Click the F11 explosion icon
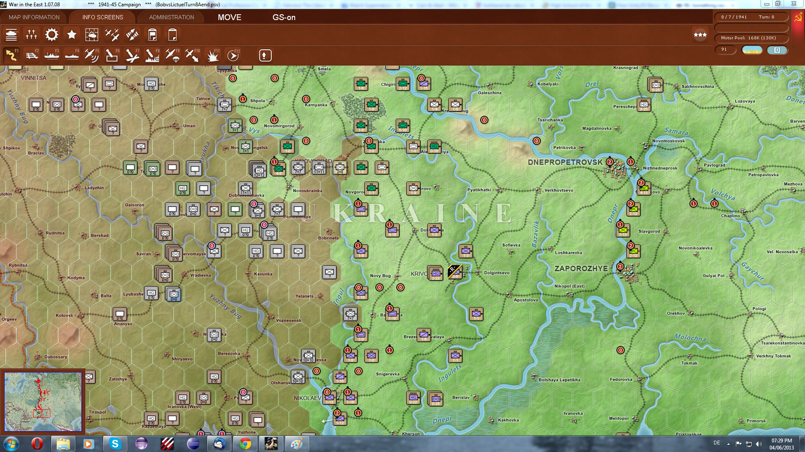Image resolution: width=805 pixels, height=452 pixels. (x=213, y=55)
